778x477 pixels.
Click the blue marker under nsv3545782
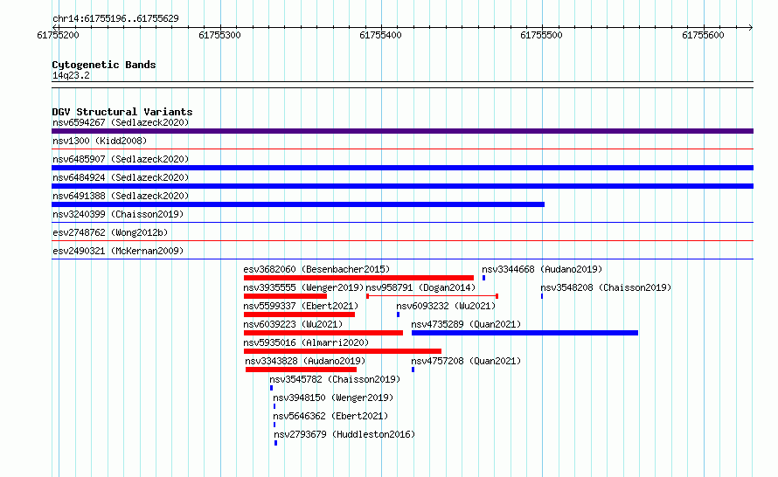pos(271,388)
